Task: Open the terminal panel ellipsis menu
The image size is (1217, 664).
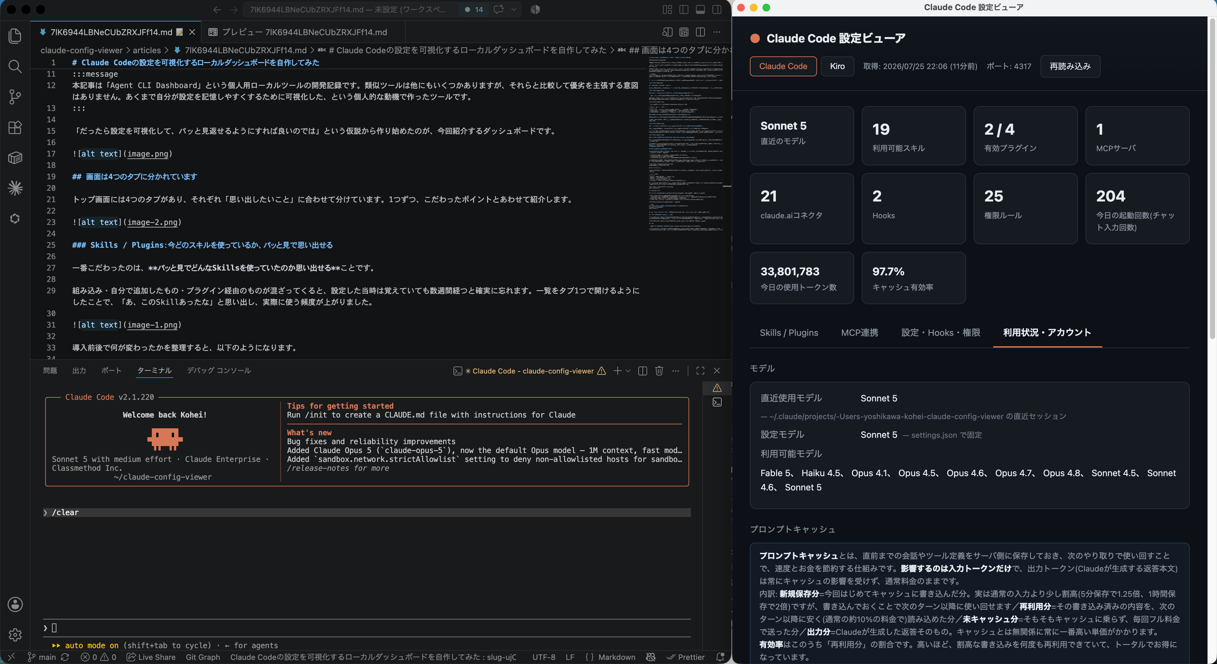Action: pos(676,371)
